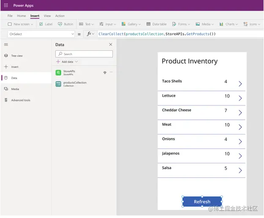Select the Taco Shells text
This screenshot has width=264, height=218.
(172, 81)
